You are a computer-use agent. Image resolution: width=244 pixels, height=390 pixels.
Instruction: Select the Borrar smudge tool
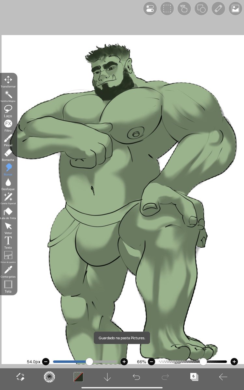coord(8,169)
